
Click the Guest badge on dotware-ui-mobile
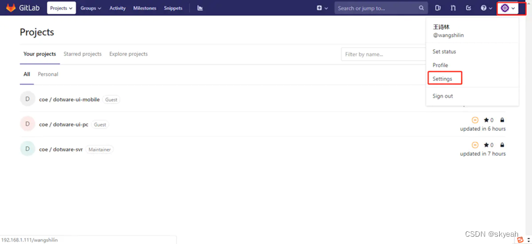[111, 100]
